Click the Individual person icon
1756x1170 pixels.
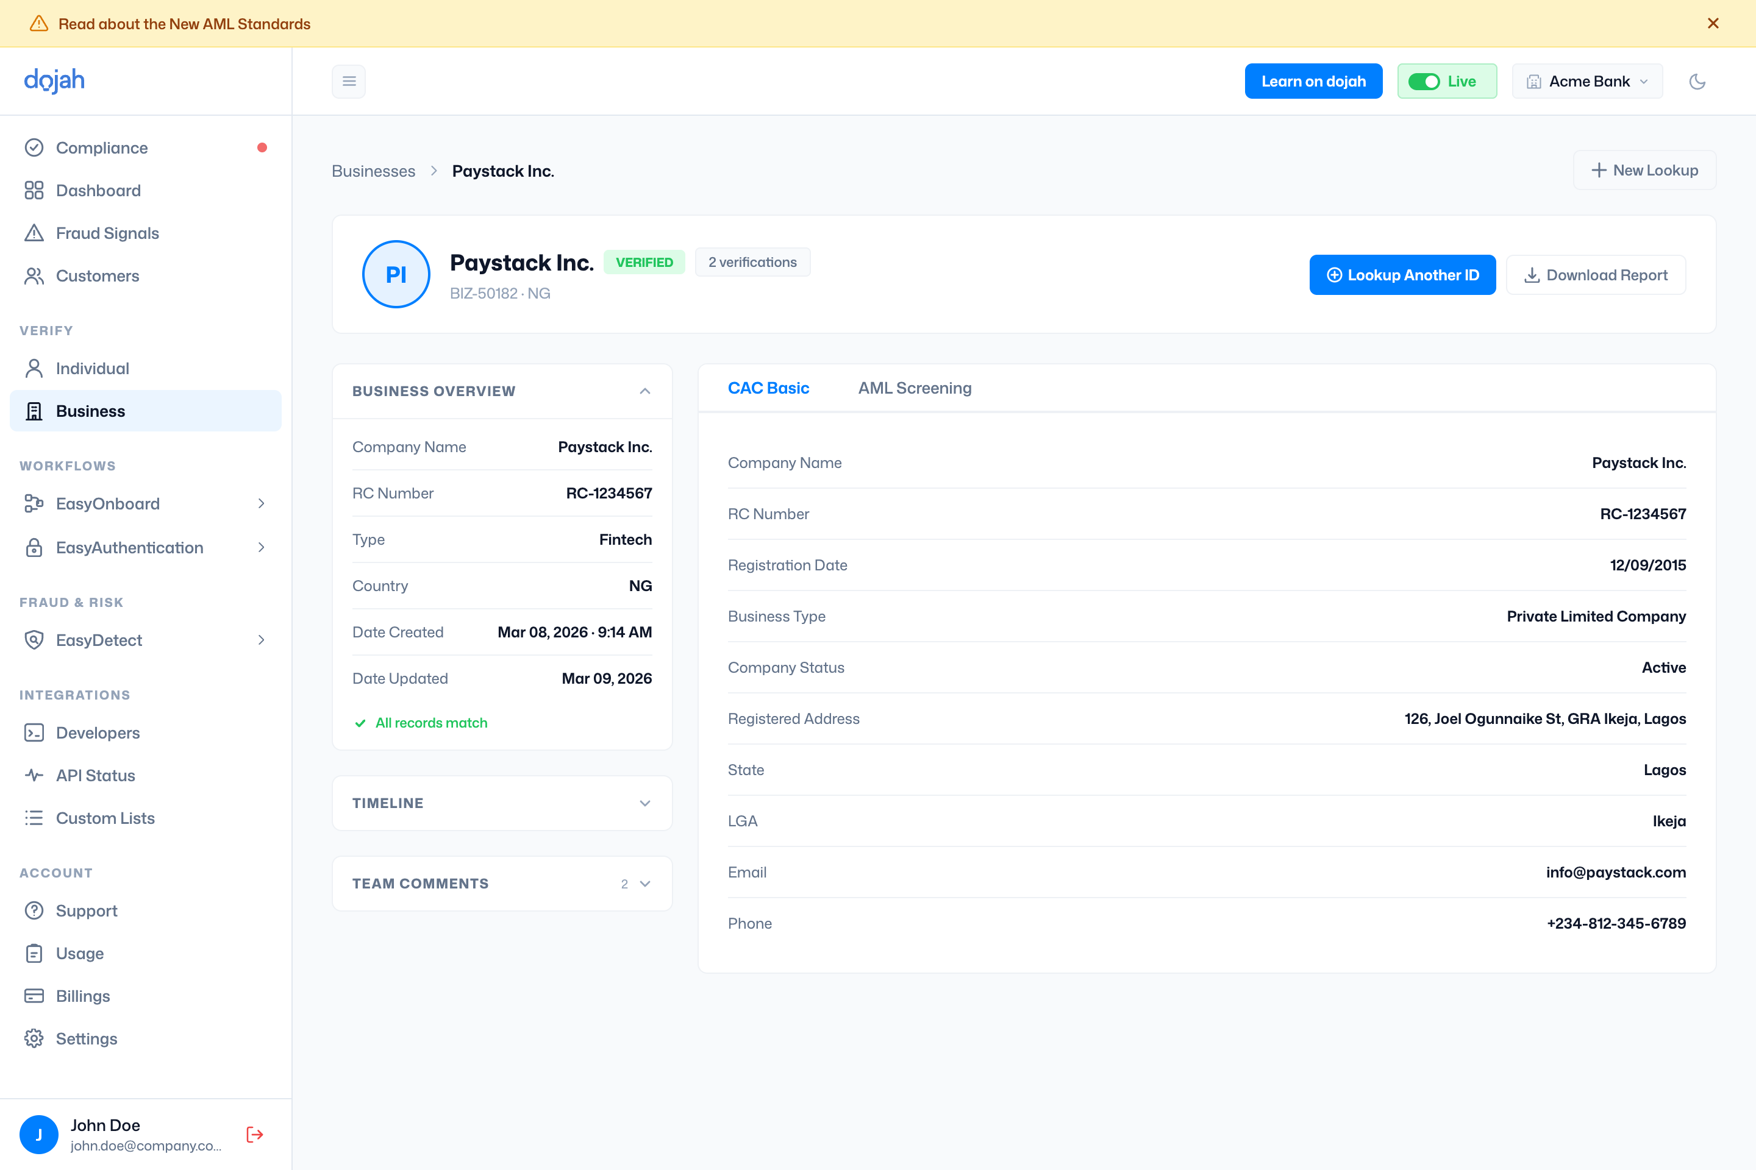point(34,368)
